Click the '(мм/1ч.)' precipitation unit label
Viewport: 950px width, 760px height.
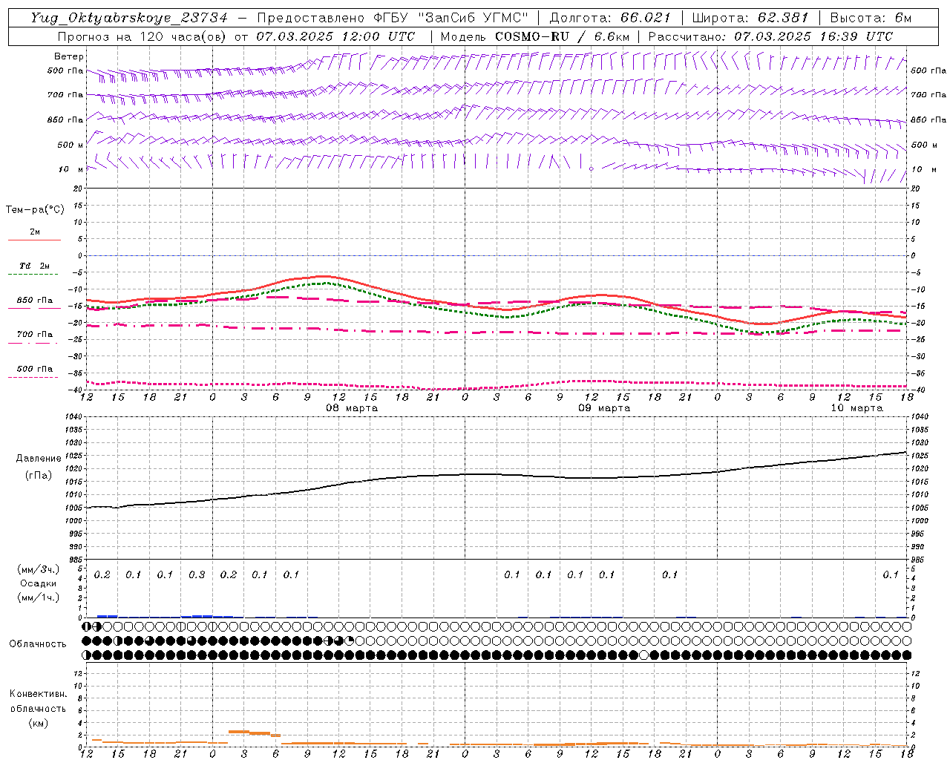pyautogui.click(x=39, y=597)
